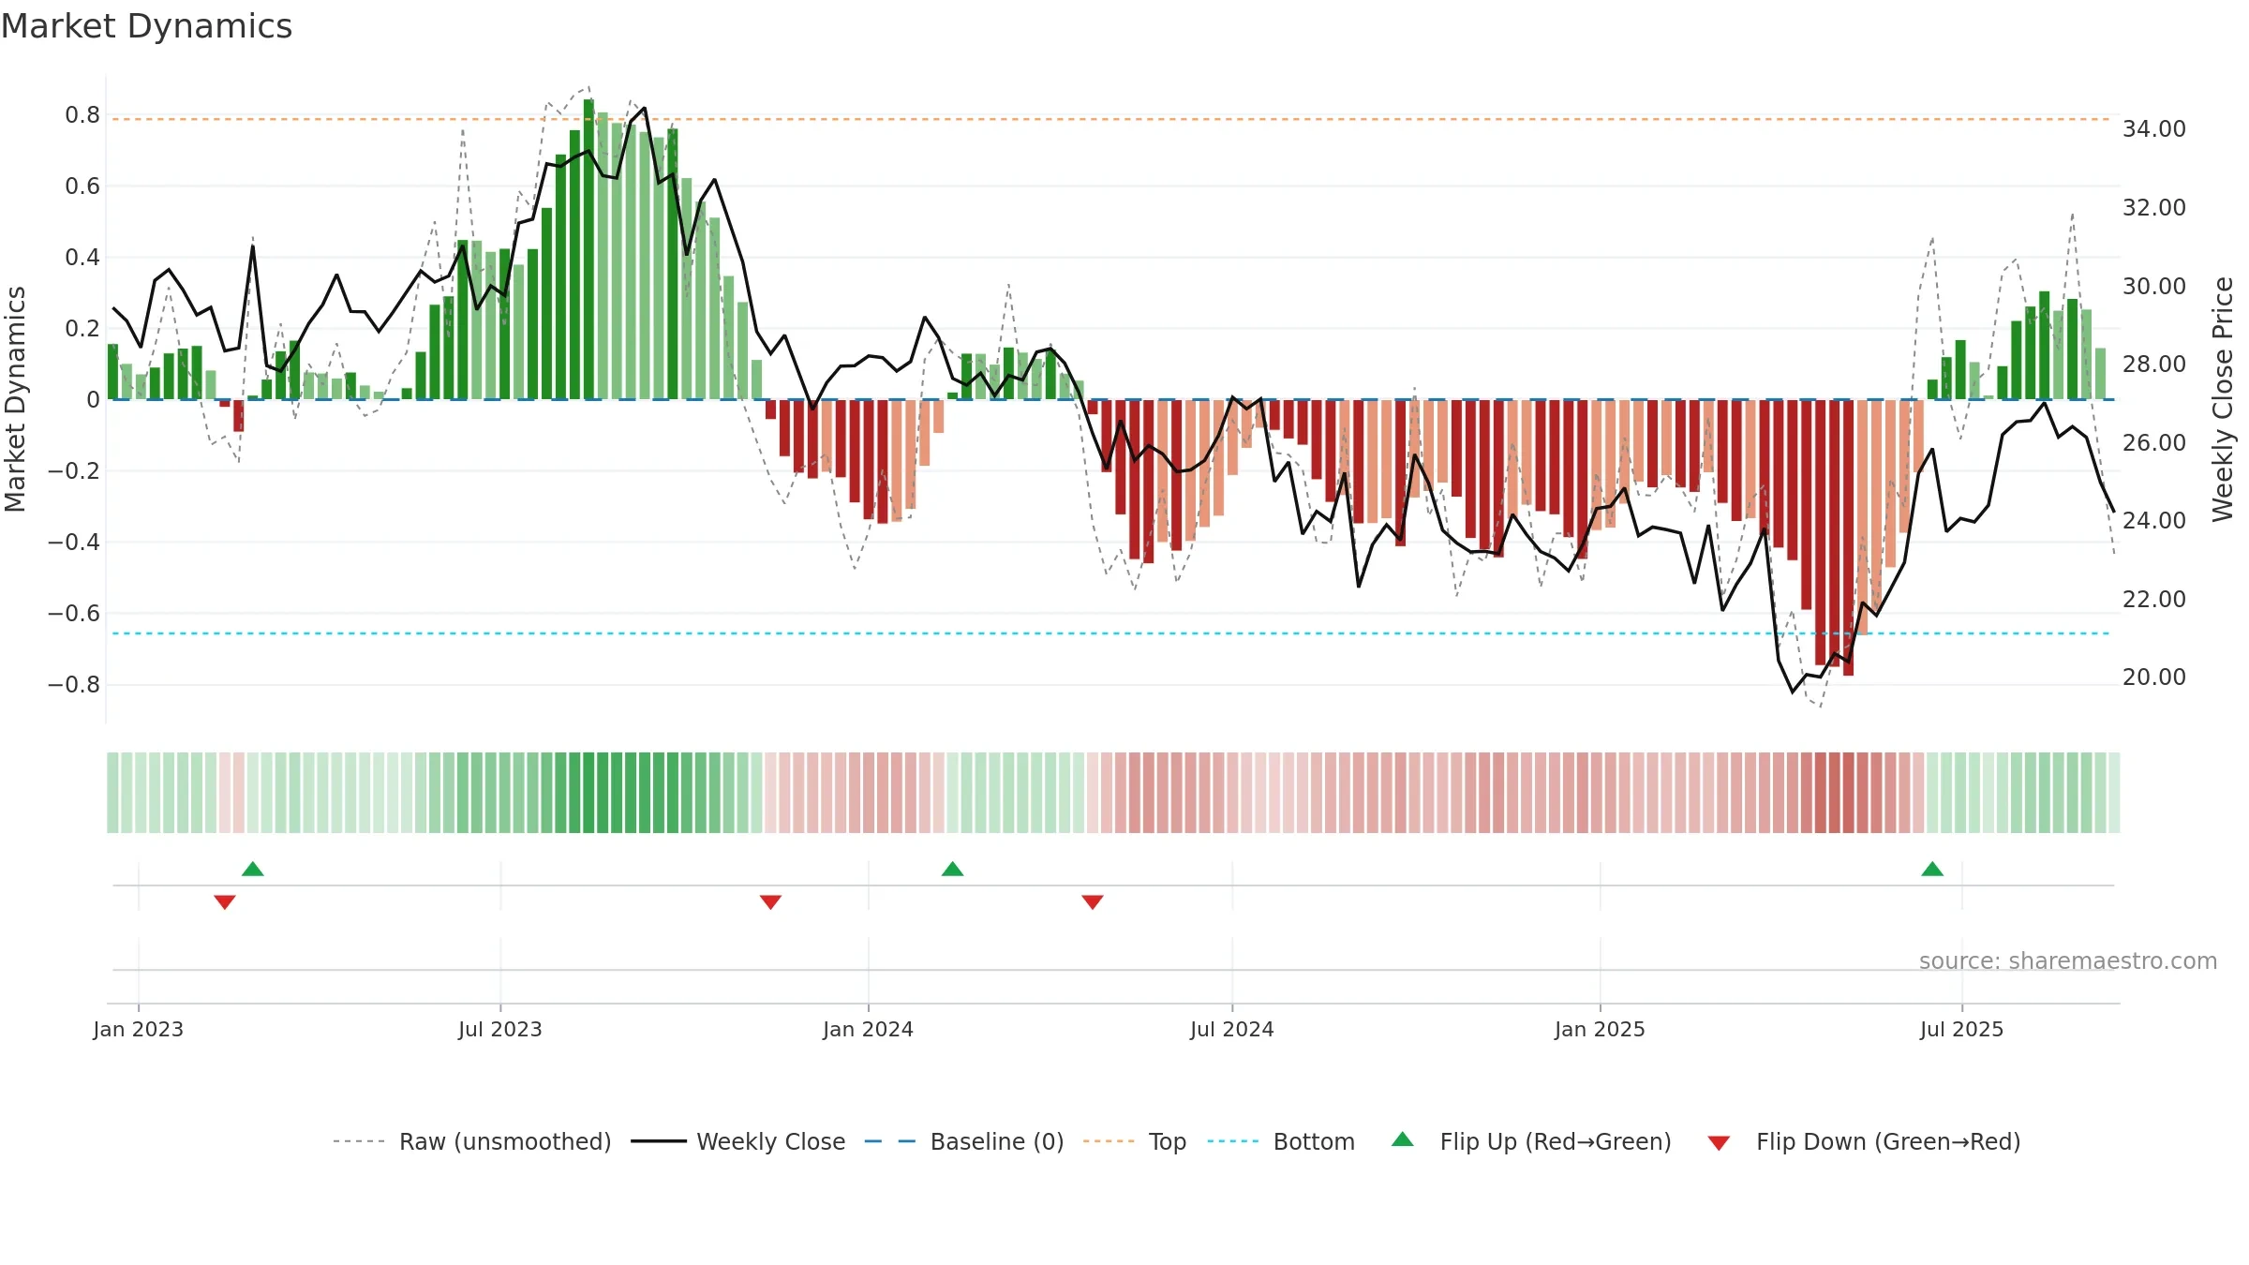Click the green flip-up marker near February 2024
The width and height of the screenshot is (2249, 1265).
pyautogui.click(x=953, y=869)
